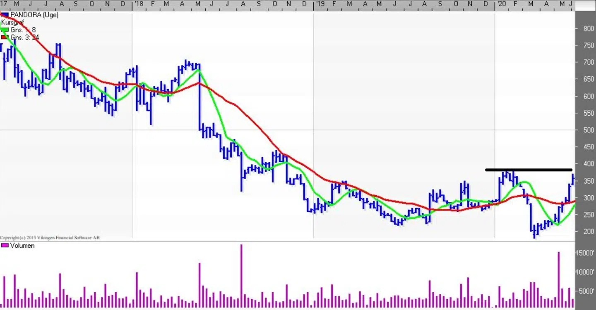The width and height of the screenshot is (596, 310).
Task: Click the '18 year label on the time axis
Action: (x=138, y=4)
